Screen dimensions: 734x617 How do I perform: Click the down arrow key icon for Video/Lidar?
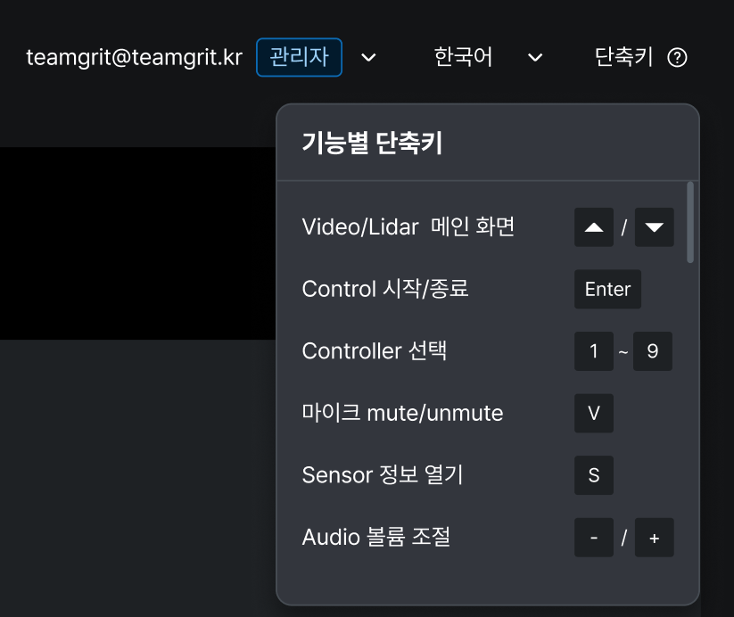tap(654, 226)
